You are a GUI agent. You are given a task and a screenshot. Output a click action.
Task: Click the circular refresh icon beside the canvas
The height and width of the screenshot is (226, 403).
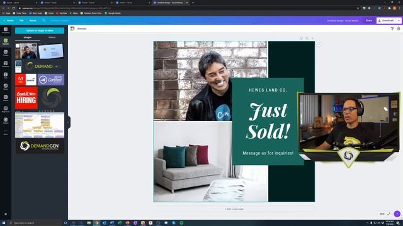pos(319,44)
